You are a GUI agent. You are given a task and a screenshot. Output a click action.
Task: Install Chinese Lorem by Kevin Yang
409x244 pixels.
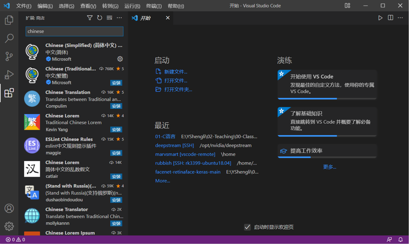click(116, 130)
